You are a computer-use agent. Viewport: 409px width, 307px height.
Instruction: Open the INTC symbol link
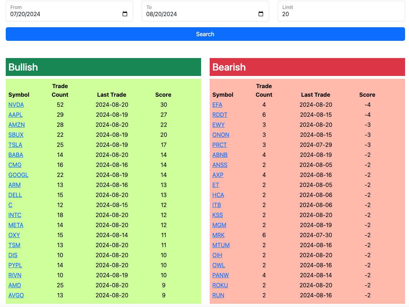[15, 215]
